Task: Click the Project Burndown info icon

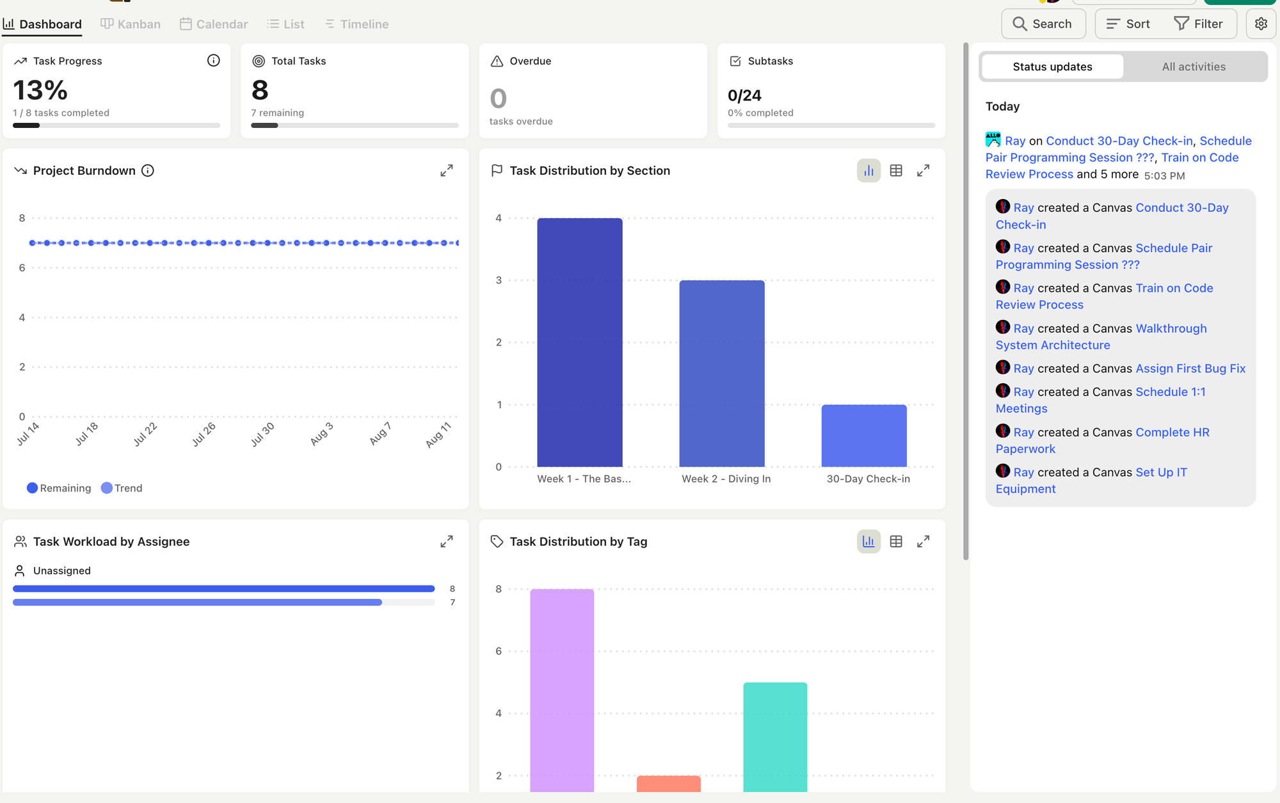Action: 148,170
